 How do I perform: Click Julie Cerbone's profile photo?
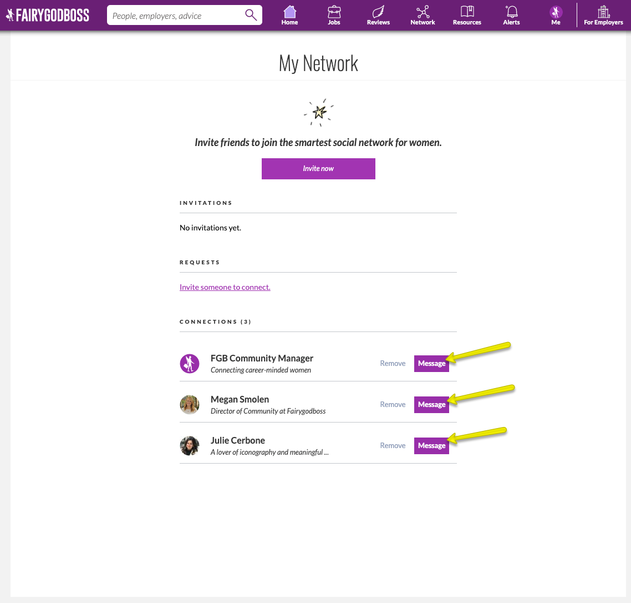click(190, 446)
